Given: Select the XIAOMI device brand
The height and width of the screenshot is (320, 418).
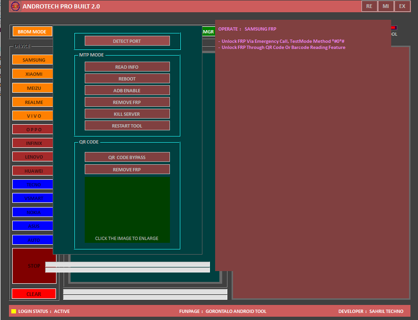Looking at the screenshot, I should coord(32,74).
